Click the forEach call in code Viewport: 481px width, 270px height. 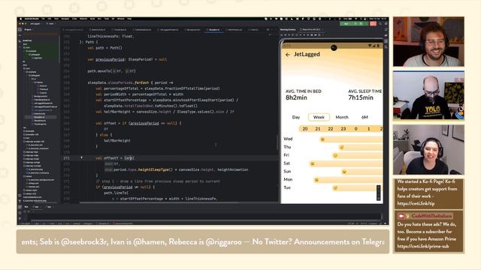(141, 82)
